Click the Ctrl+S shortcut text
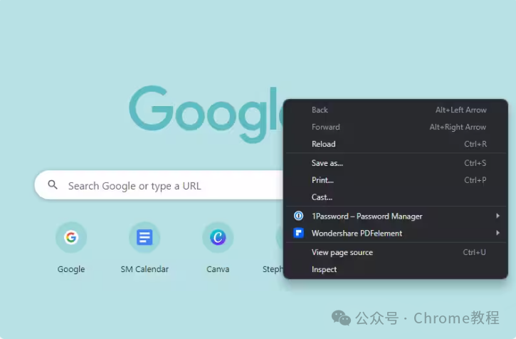The height and width of the screenshot is (339, 516). 475,163
